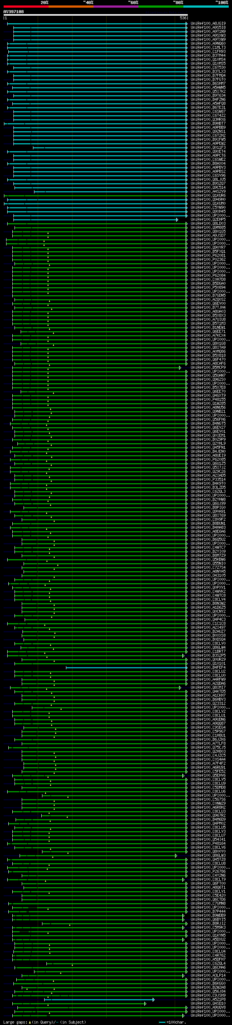
Task: Click the red 20% identity legend bar
Action: tap(26, 7)
